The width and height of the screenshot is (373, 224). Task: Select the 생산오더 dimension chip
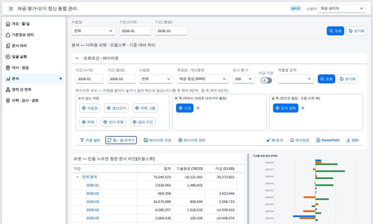click(116, 108)
